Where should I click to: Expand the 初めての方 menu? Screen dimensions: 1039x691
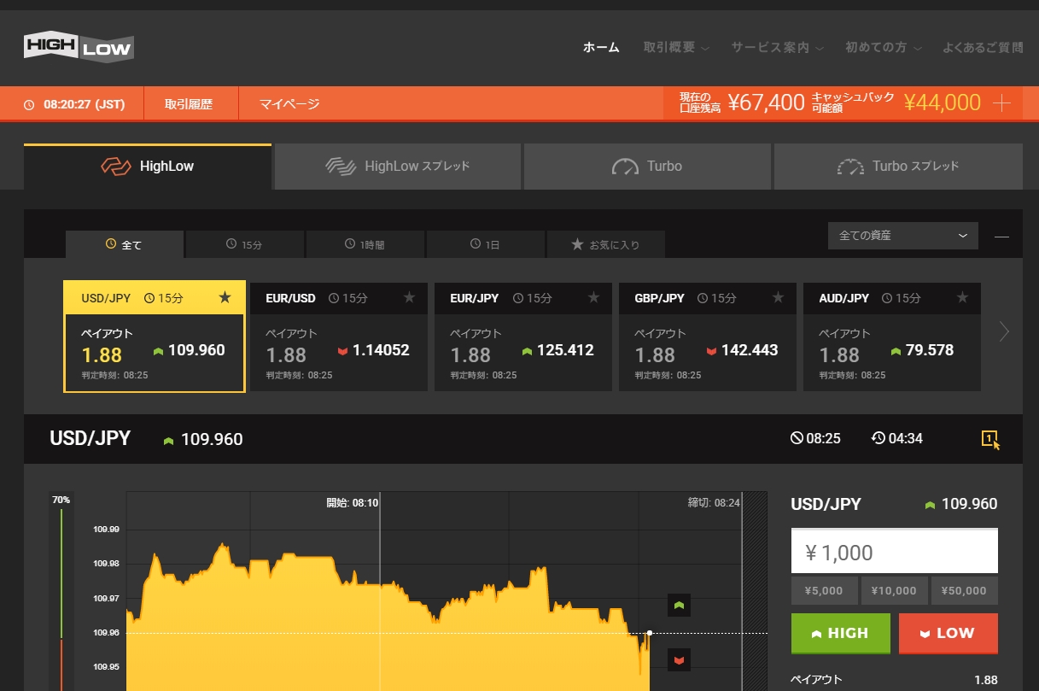884,48
